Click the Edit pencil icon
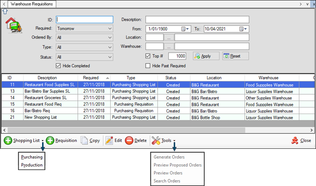Screen dimensions: 316x186 pyautogui.click(x=109, y=141)
